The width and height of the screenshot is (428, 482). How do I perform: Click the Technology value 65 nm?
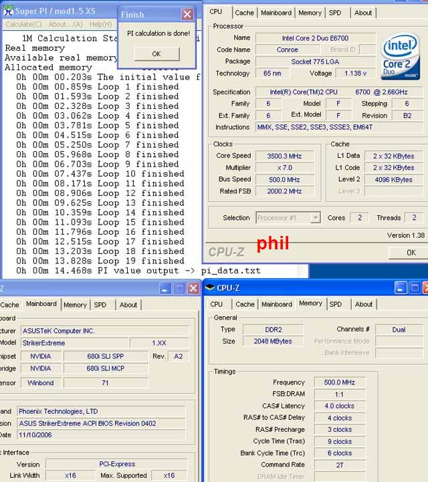(272, 74)
